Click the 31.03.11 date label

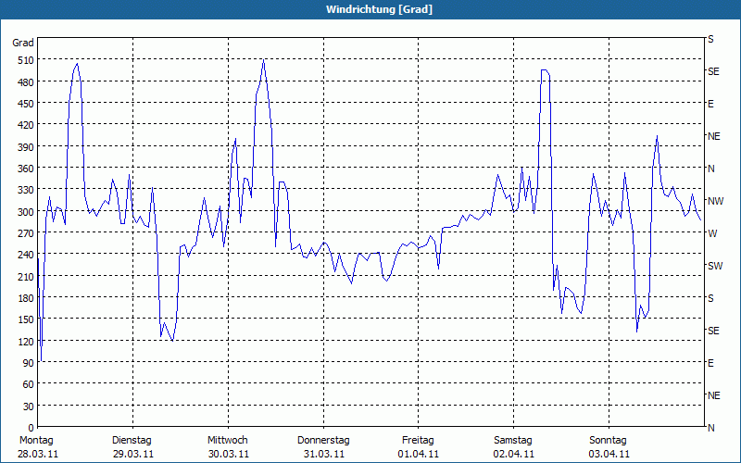(323, 454)
